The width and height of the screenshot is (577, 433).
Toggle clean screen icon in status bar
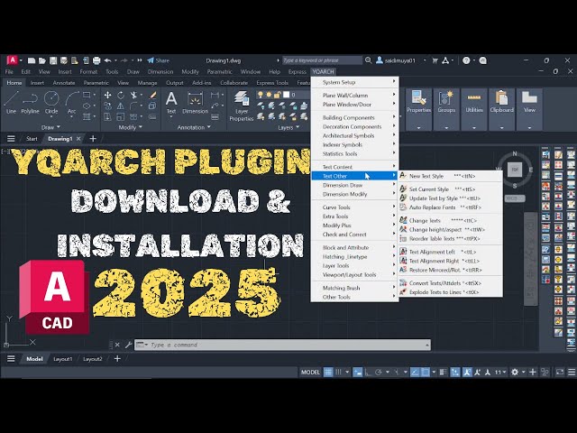[560, 373]
